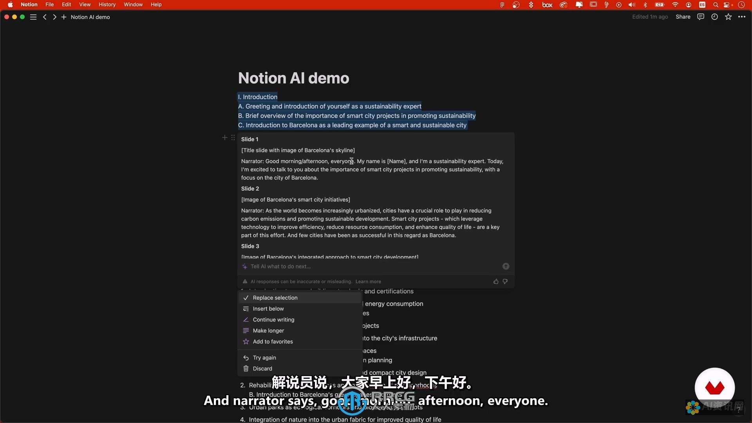This screenshot has height=423, width=752.
Task: Click the Share button in toolbar
Action: (683, 17)
